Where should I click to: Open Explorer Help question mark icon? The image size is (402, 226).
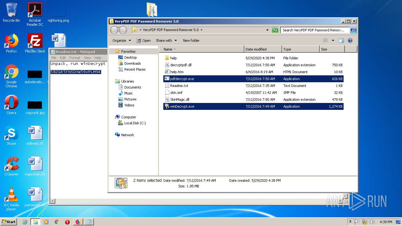350,40
